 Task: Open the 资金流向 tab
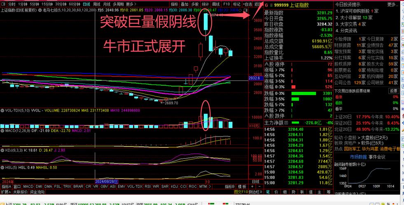(37, 191)
